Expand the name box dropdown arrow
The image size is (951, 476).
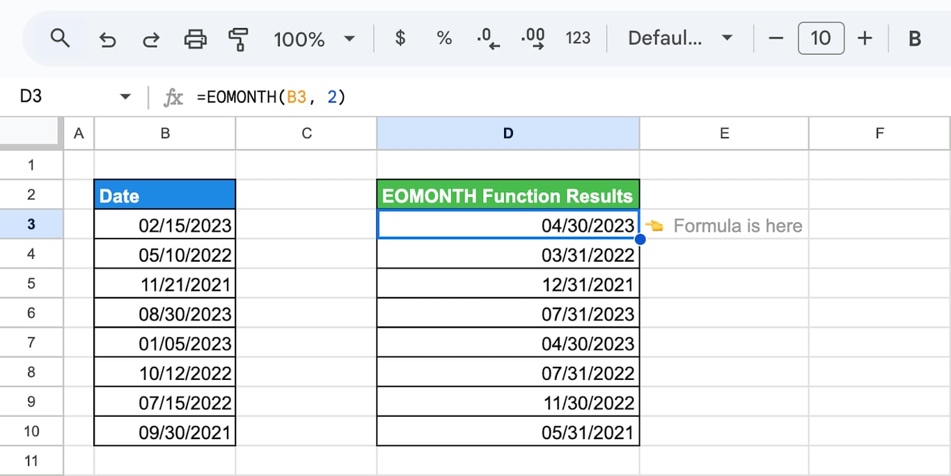click(125, 97)
